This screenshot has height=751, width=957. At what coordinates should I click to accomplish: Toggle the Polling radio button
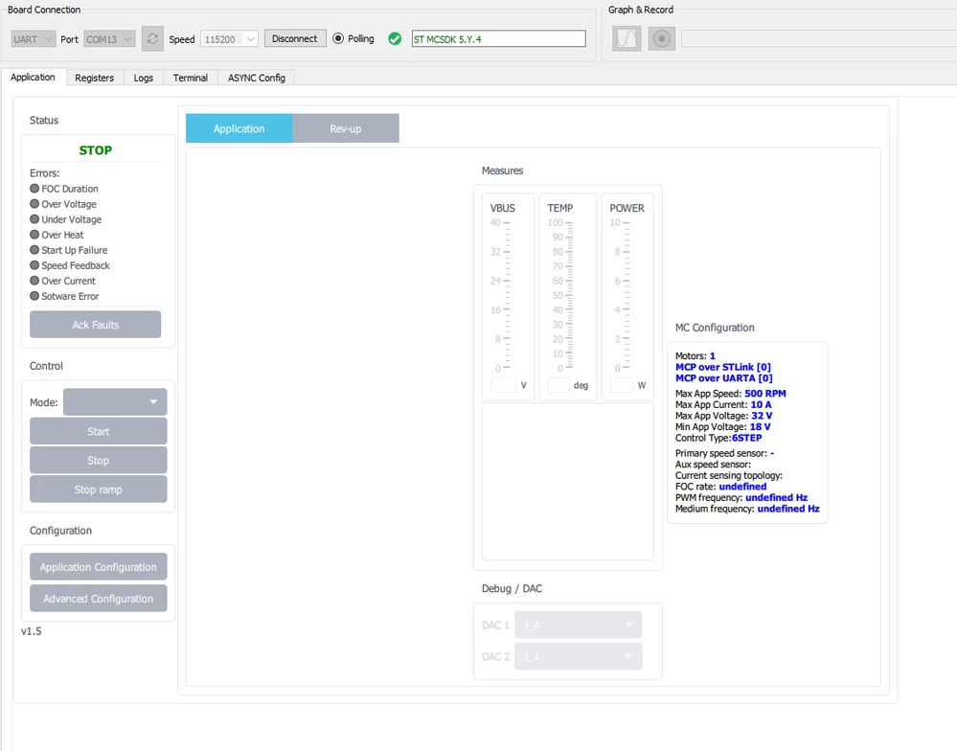pos(337,38)
